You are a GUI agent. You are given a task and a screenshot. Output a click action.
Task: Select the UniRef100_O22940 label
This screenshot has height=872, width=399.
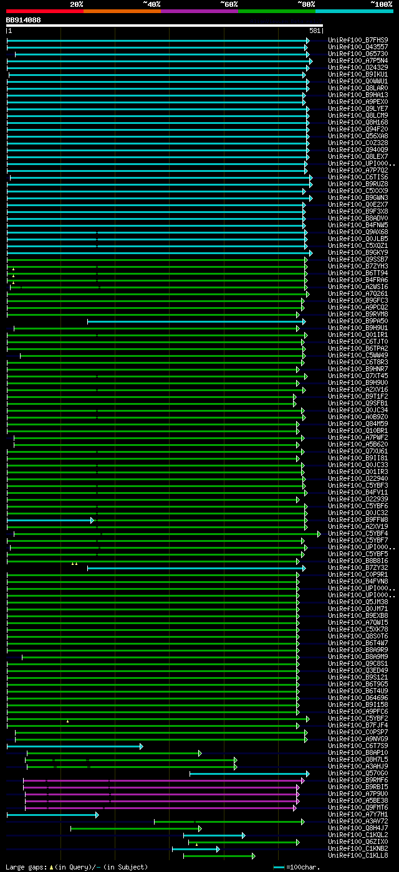[358, 478]
